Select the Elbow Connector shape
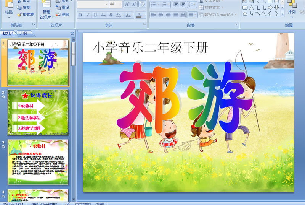305x205 pixels. pos(257,8)
